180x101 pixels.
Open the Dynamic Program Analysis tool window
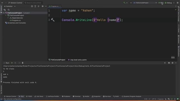(131, 97)
